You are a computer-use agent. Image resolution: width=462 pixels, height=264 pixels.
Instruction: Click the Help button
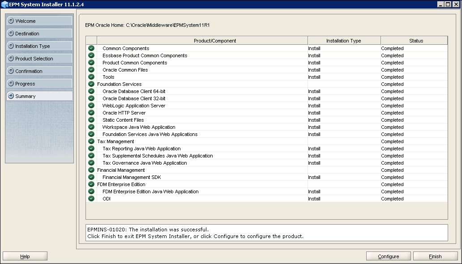(25, 256)
